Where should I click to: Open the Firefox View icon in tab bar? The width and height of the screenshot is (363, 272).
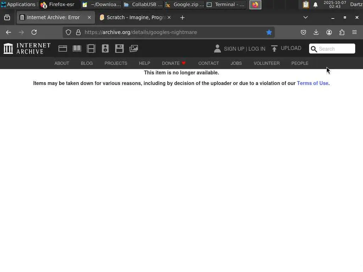click(7, 18)
